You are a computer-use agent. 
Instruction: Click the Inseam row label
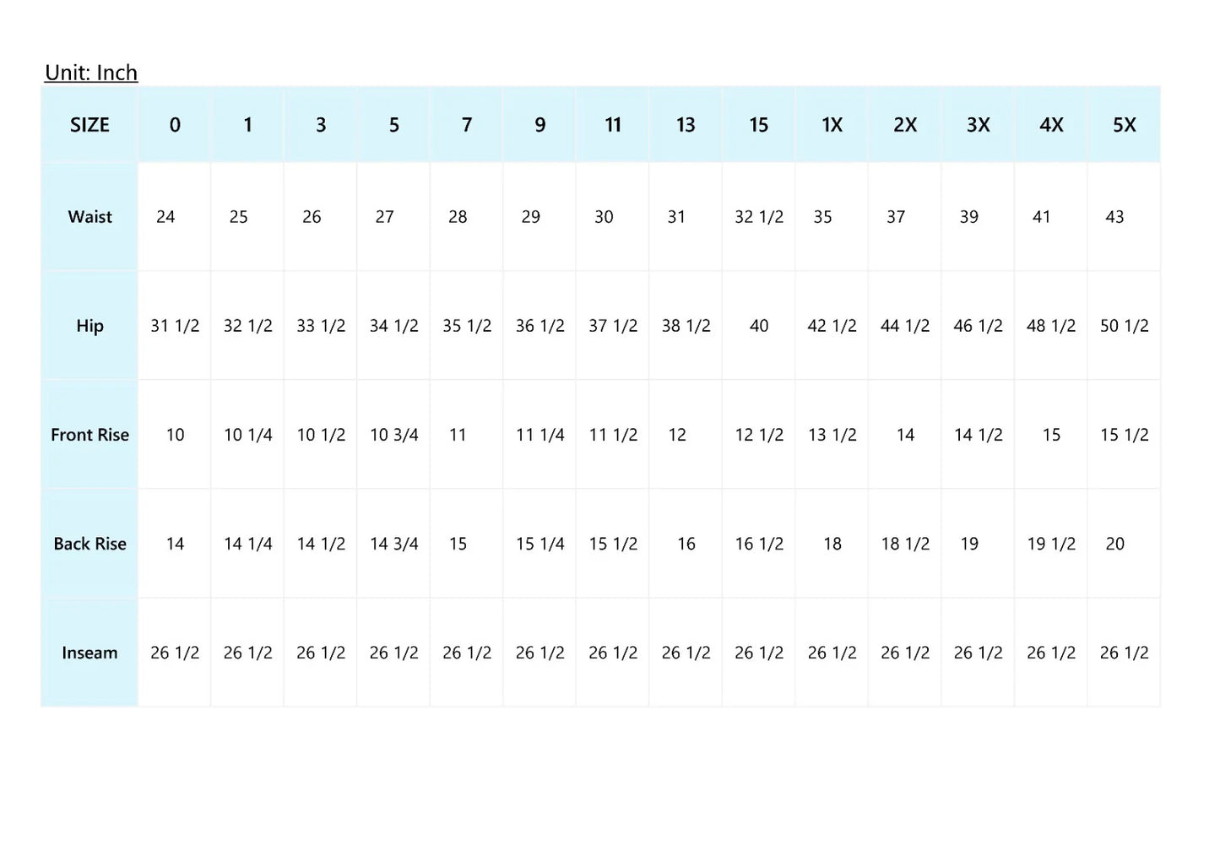coord(89,653)
